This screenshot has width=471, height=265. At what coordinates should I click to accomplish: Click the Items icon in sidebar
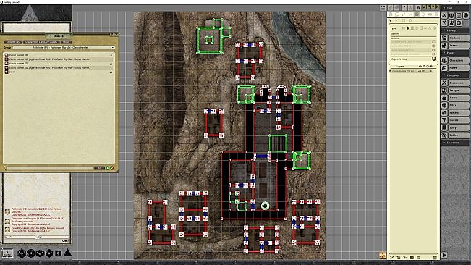[x=444, y=98]
